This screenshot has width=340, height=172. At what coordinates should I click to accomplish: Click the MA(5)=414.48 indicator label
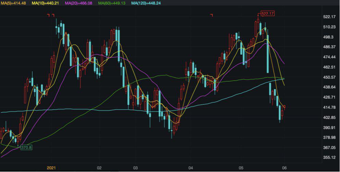(13, 3)
